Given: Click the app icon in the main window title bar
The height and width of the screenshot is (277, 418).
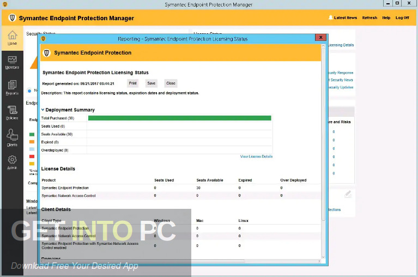Looking at the screenshot, I should (x=5, y=4).
